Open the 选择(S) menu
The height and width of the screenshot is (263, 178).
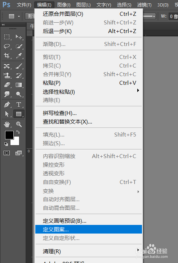pyautogui.click(x=124, y=5)
